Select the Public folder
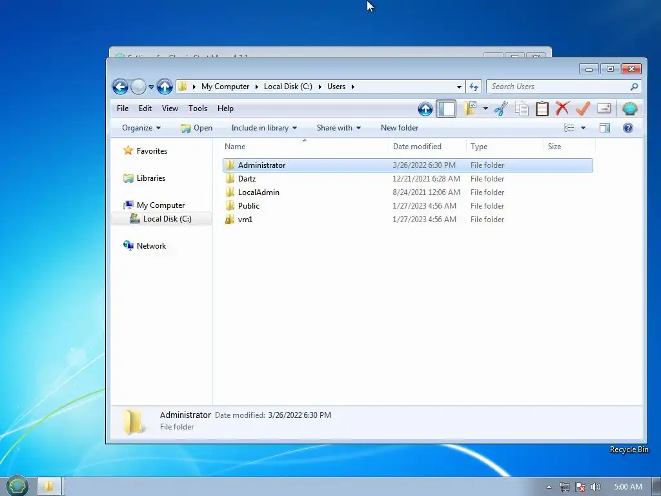This screenshot has width=661, height=496. pyautogui.click(x=249, y=206)
